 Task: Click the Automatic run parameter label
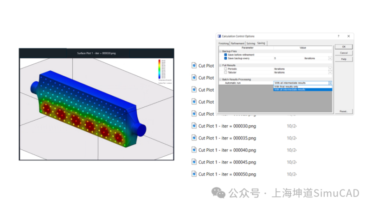coord(233,83)
